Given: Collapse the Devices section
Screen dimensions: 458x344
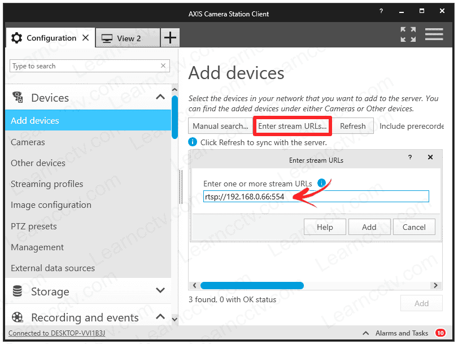Looking at the screenshot, I should [160, 98].
